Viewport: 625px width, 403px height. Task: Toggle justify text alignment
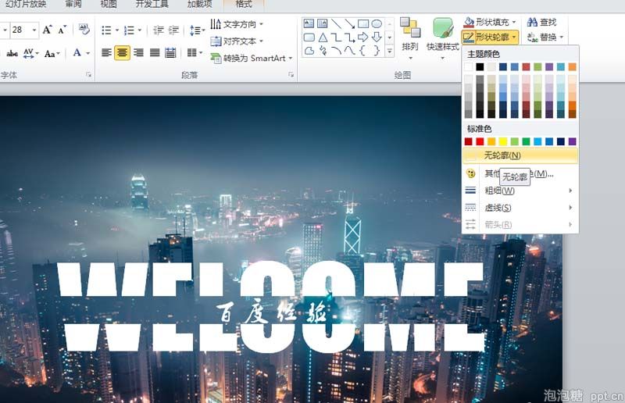[x=155, y=52]
